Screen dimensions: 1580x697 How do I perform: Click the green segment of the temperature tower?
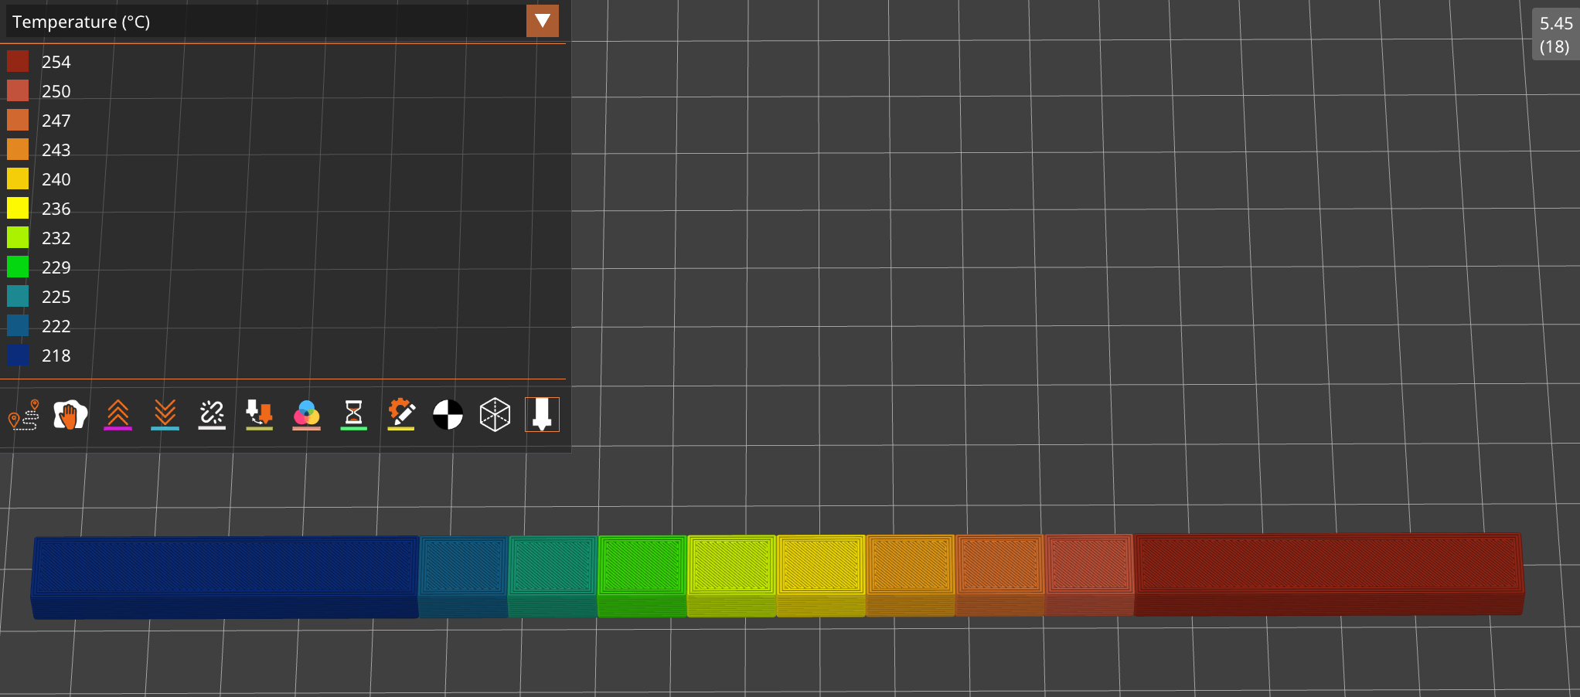642,564
